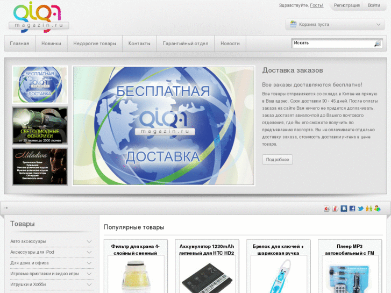391x293 pixels.
Task: Click the Гость! link
Action: click(x=316, y=5)
